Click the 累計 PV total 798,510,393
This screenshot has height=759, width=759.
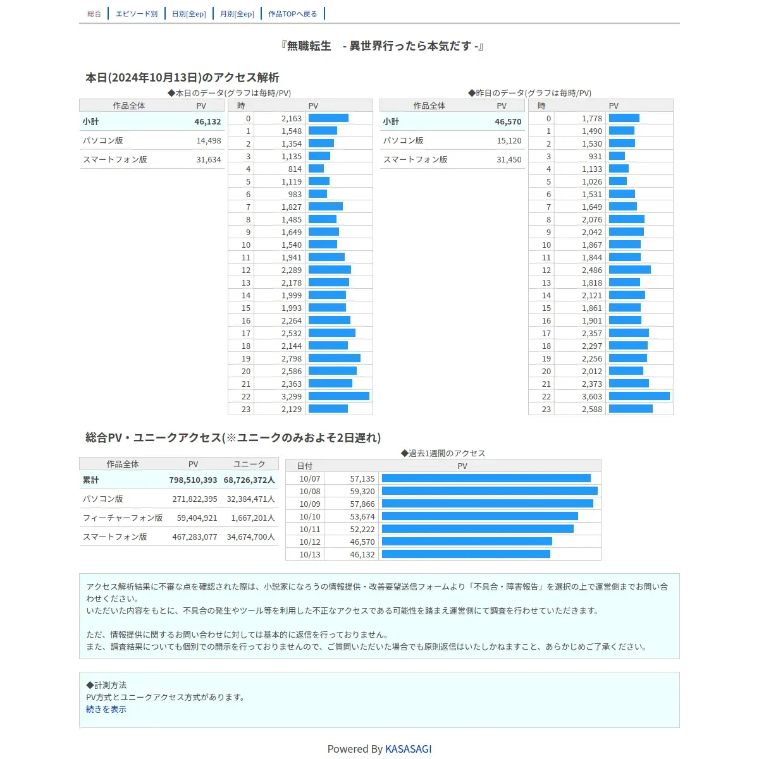(193, 480)
